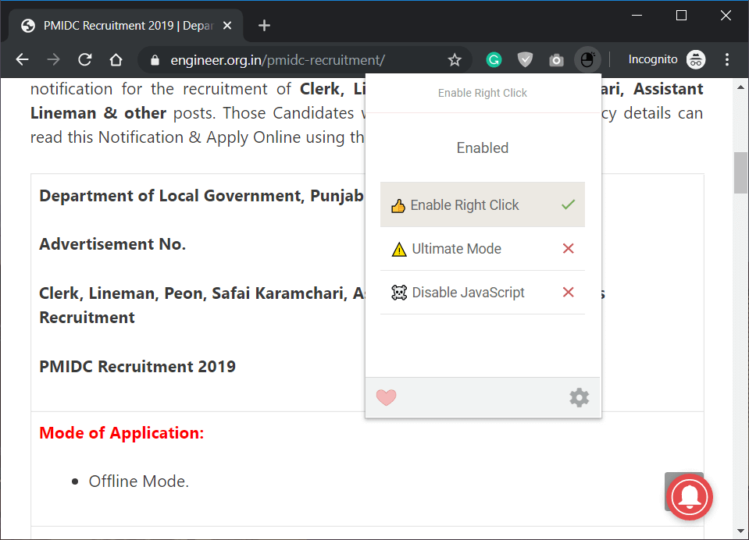Click the warning triangle icon by Ultimate Mode
Screen dimensions: 749x540
[x=399, y=249]
